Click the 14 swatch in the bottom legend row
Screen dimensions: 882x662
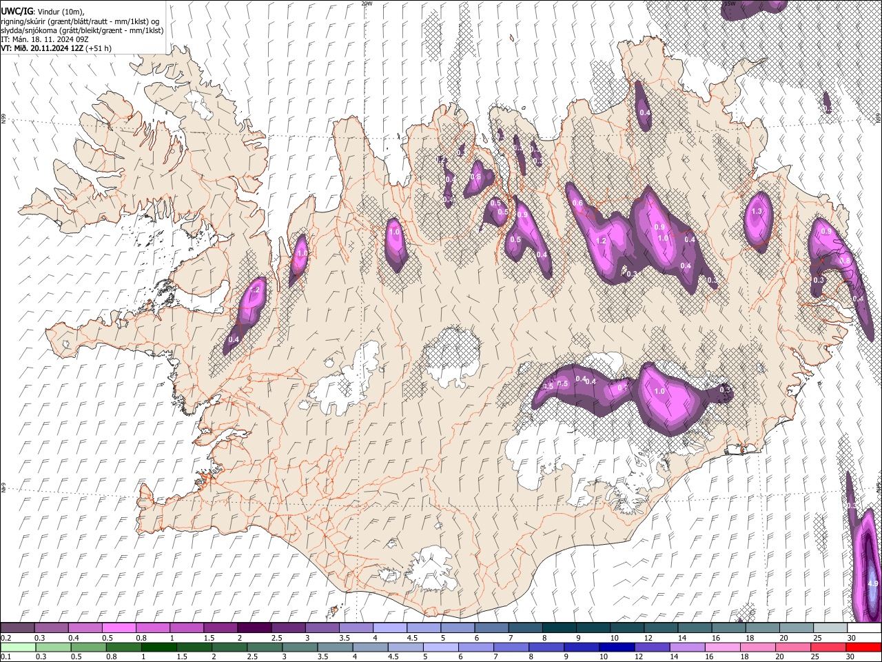[688, 647]
